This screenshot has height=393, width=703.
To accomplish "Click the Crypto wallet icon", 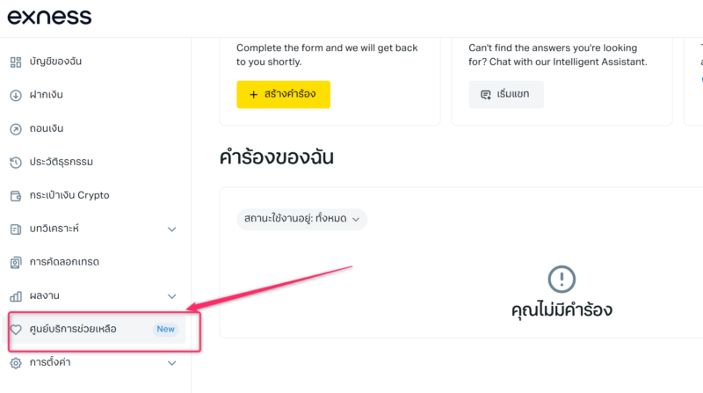I will click(x=15, y=195).
